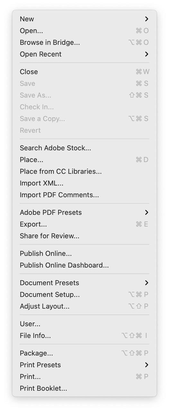Choose Open... from the File menu
This screenshot has width=169, height=411.
tap(84, 31)
